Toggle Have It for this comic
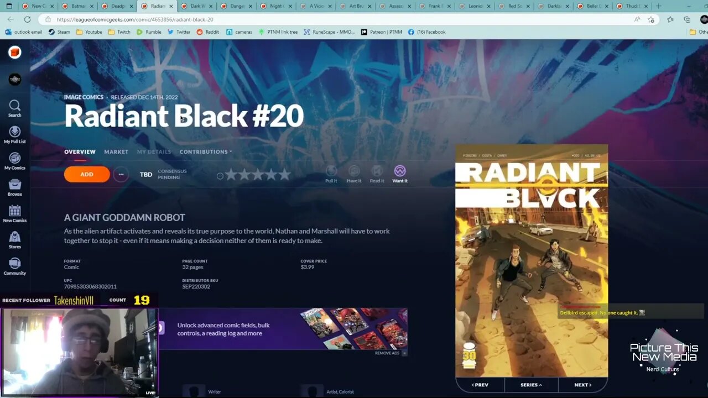708x398 pixels. pyautogui.click(x=354, y=174)
